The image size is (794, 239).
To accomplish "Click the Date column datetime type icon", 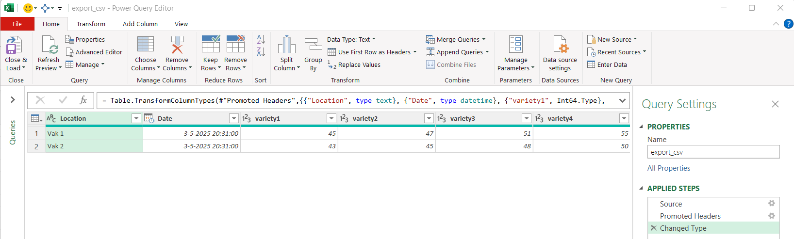I will pos(149,118).
